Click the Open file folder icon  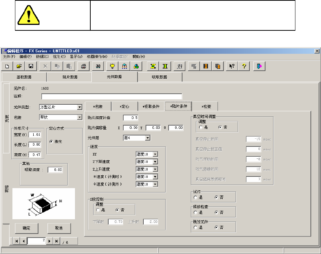tap(19, 66)
